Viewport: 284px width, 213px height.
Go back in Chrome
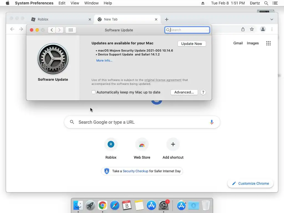[12, 29]
